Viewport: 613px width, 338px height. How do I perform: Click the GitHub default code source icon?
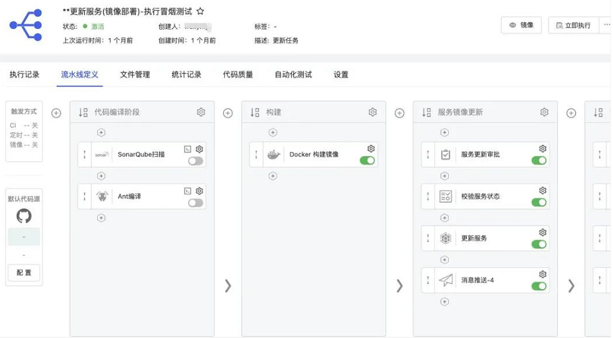(24, 216)
